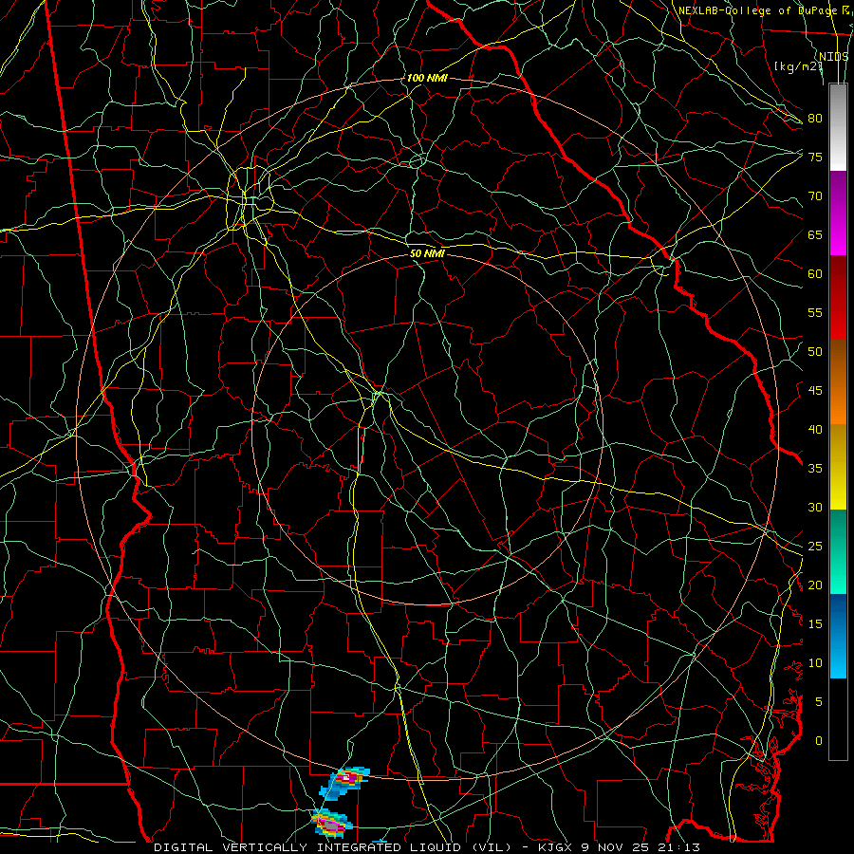
Task: Click the 60 value on the scale
Action: tap(815, 274)
